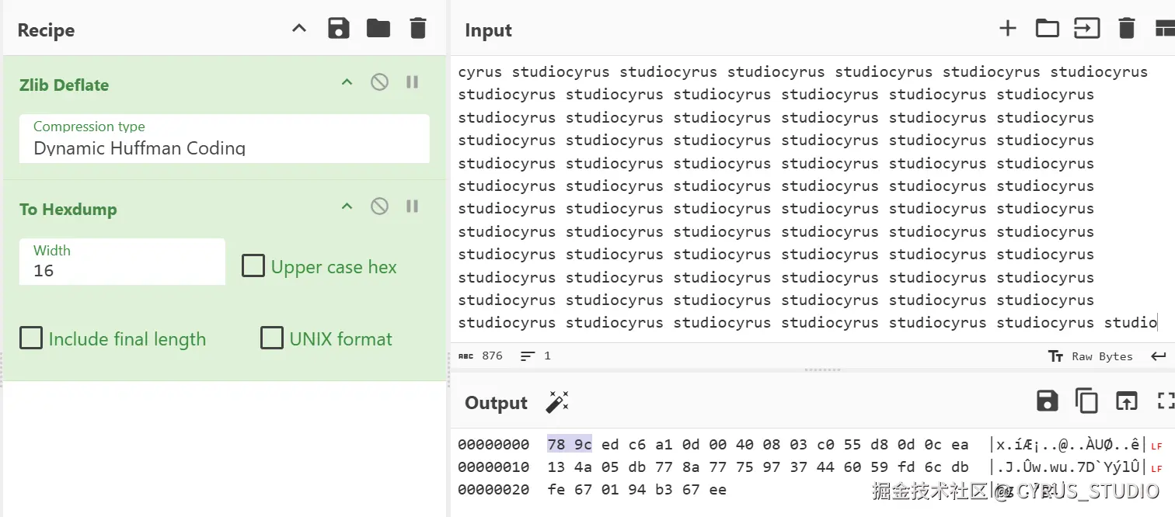Open file as input

coord(1087,29)
